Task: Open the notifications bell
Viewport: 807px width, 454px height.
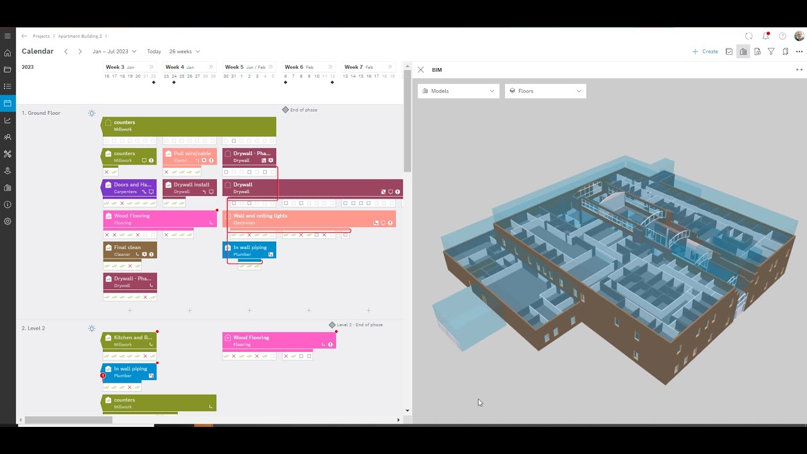Action: click(766, 36)
